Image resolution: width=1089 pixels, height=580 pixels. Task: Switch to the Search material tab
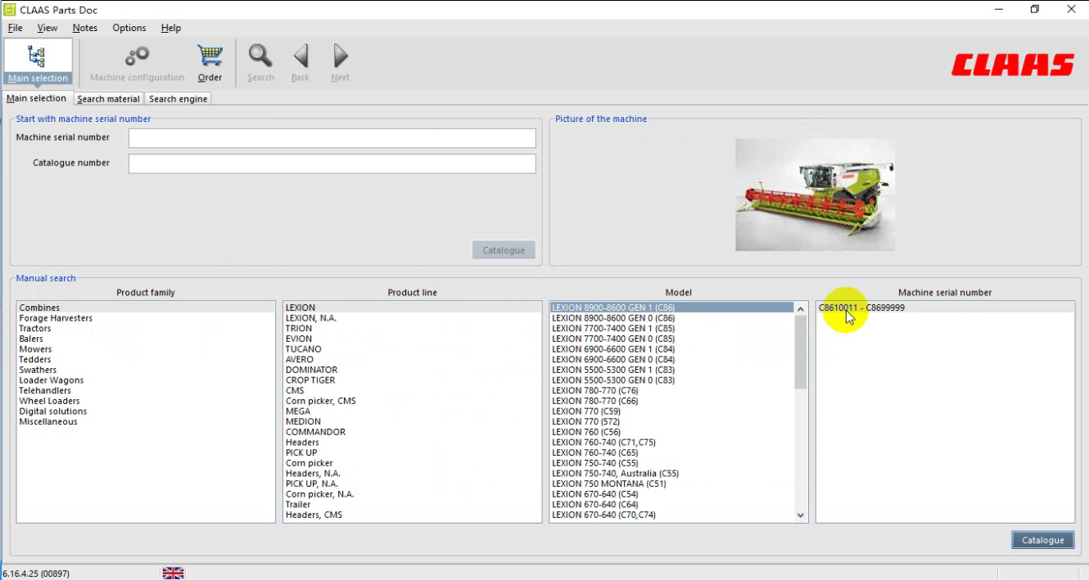(x=108, y=99)
